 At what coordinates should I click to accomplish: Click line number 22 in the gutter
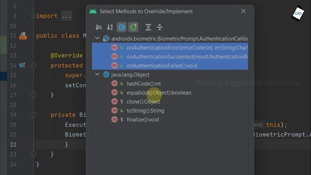pyautogui.click(x=13, y=144)
